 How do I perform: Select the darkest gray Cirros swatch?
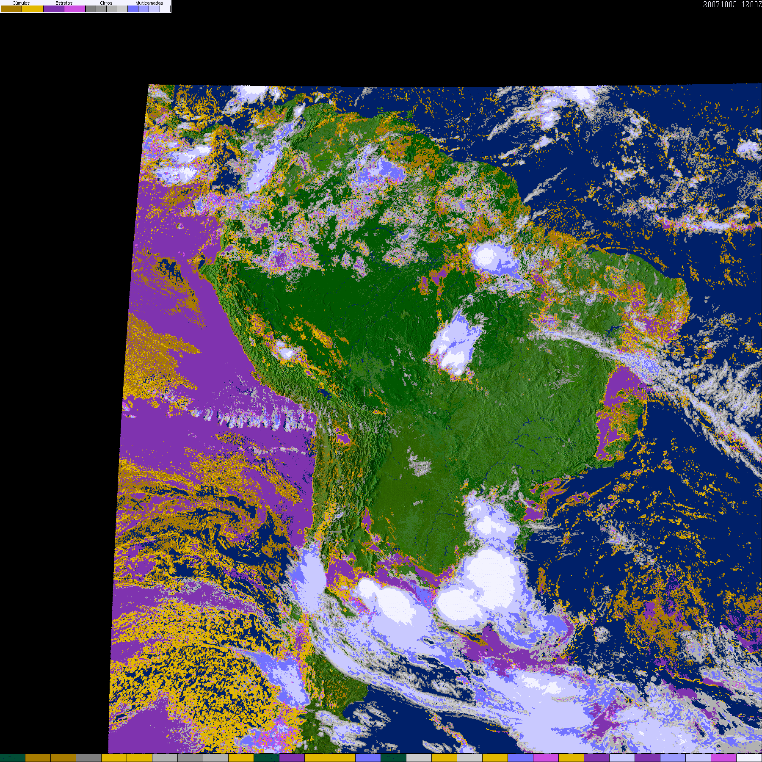click(91, 9)
